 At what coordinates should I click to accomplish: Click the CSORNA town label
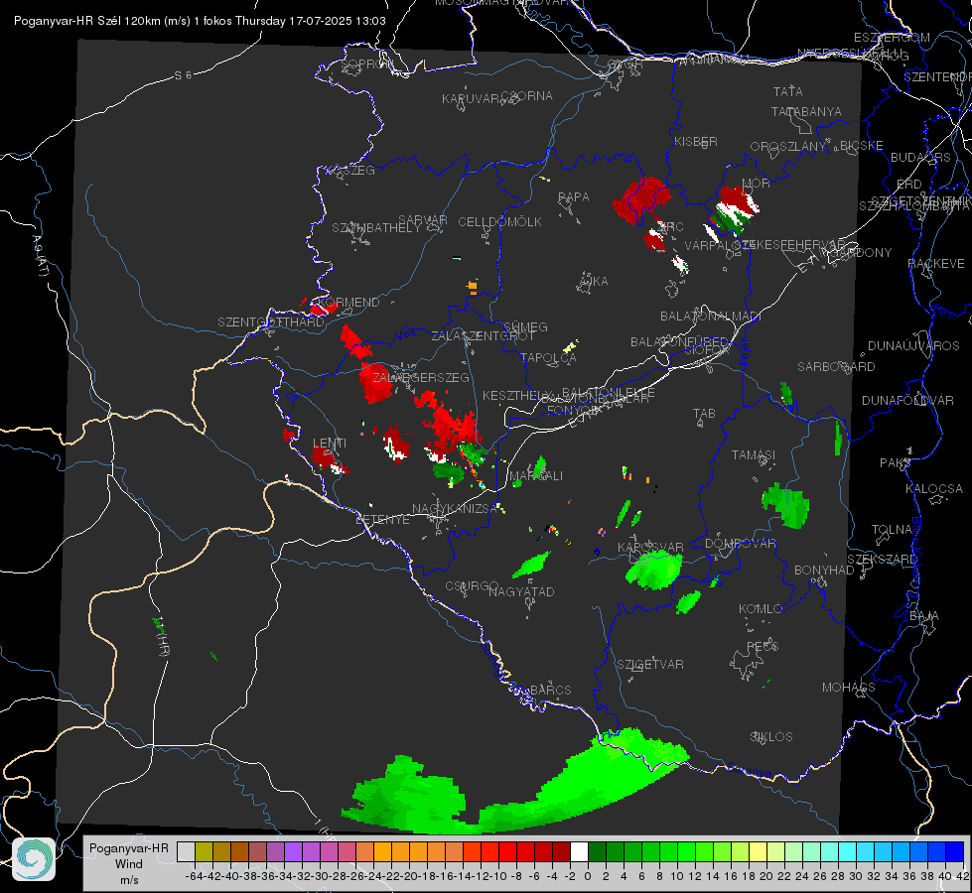coord(527,96)
